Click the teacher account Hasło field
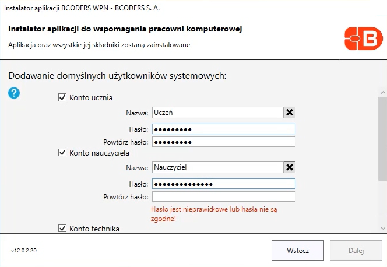 point(224,184)
